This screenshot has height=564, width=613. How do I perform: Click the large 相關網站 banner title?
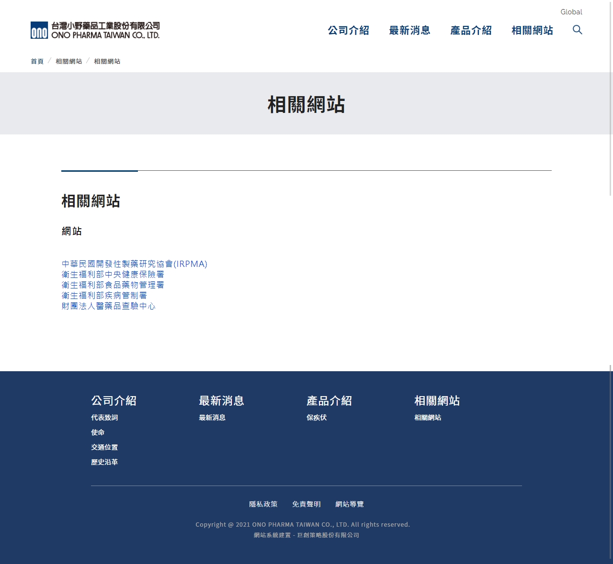[306, 104]
